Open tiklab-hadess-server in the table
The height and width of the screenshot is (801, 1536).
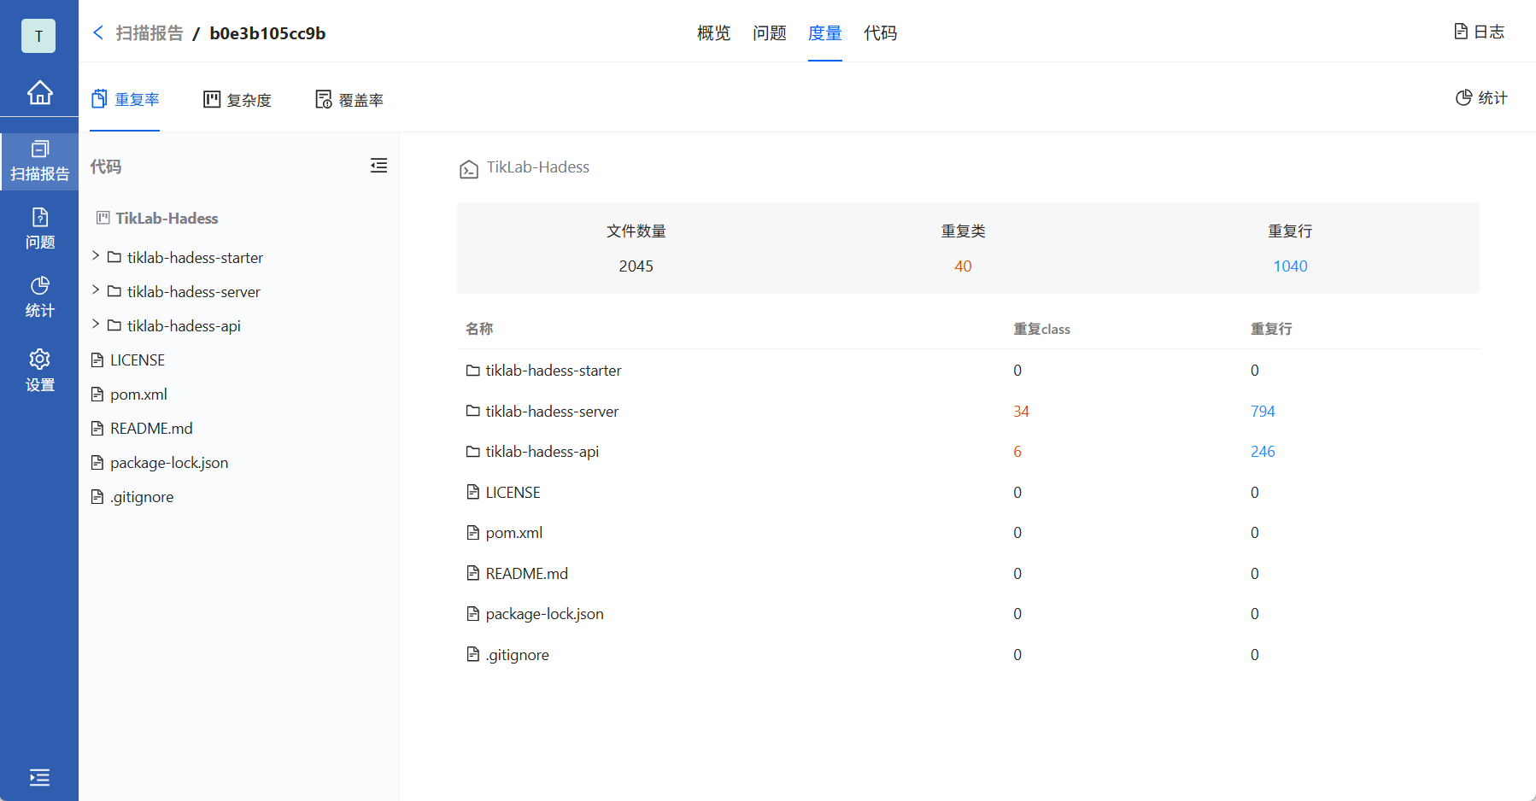(542, 412)
